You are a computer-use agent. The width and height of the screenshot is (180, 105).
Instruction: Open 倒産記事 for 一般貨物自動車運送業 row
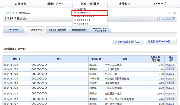tap(171, 79)
